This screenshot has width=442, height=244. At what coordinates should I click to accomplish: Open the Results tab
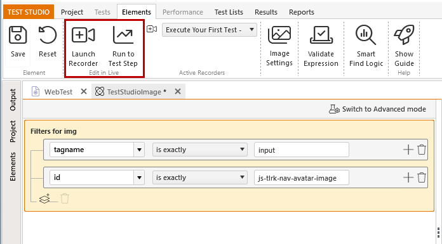click(266, 12)
